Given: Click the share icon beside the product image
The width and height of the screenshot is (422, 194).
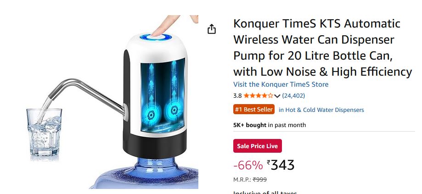Looking at the screenshot, I should pos(212,29).
